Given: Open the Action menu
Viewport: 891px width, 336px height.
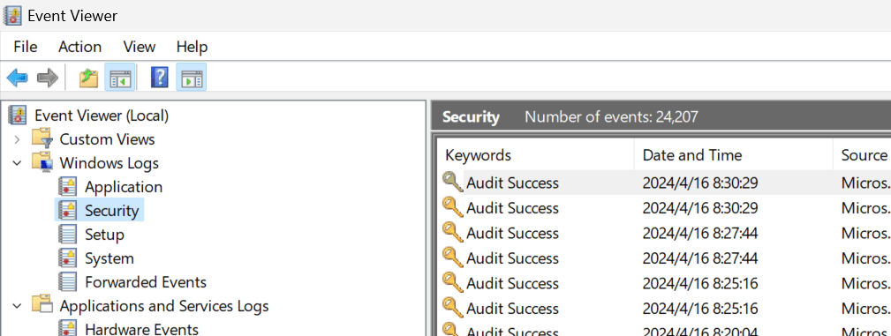Looking at the screenshot, I should (80, 47).
